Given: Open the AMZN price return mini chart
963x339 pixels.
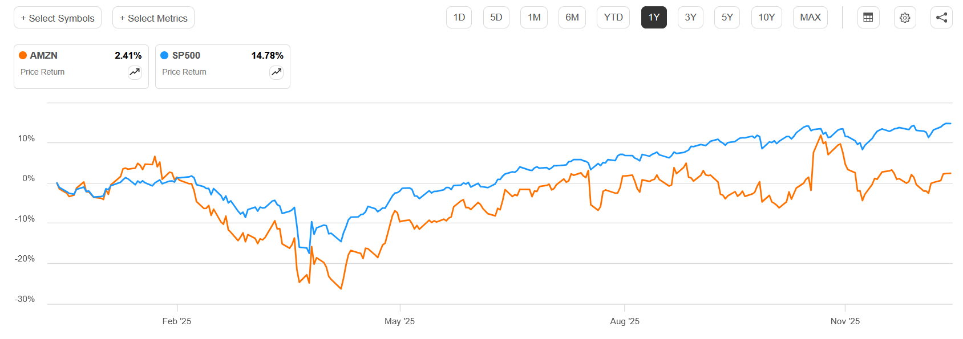Looking at the screenshot, I should [x=135, y=72].
